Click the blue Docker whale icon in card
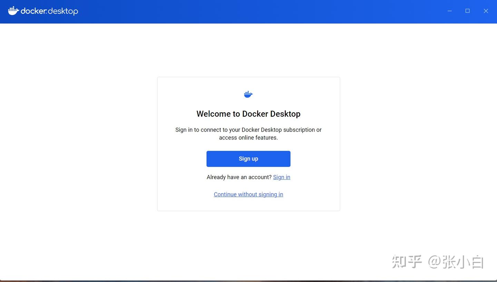497x282 pixels. coord(248,94)
